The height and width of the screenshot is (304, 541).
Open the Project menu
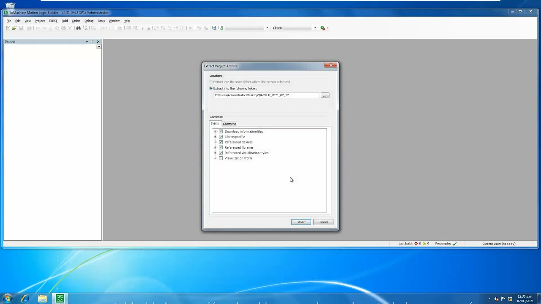tap(40, 21)
